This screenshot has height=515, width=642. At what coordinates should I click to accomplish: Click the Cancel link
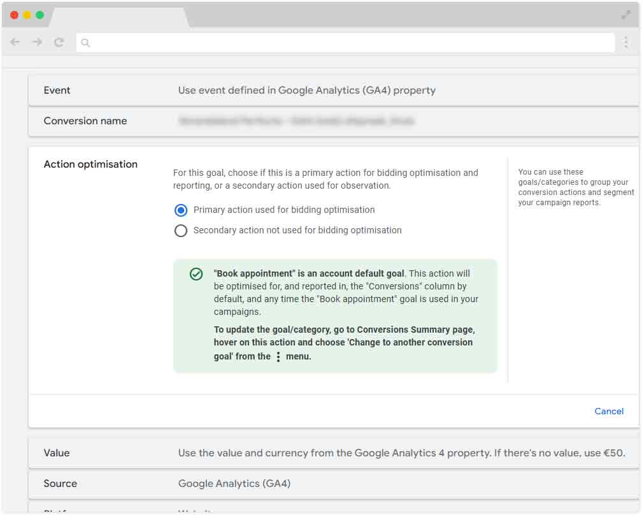click(609, 411)
